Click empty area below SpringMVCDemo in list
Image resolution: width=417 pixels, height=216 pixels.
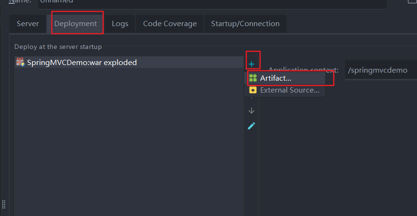(128, 142)
